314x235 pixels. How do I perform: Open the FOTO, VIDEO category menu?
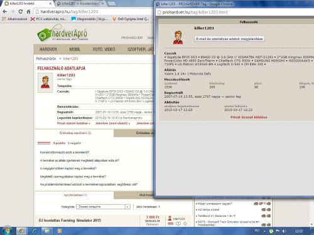104,50
